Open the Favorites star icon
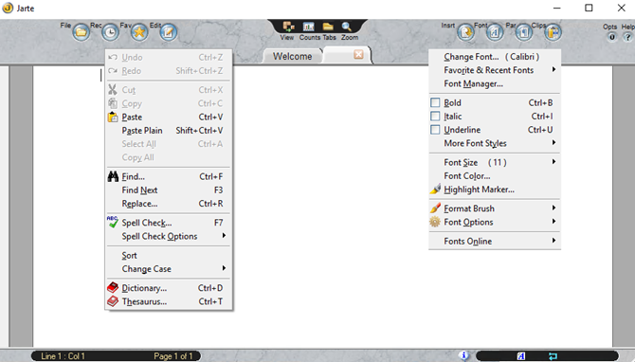Viewport: 635px width, 362px height. tap(139, 32)
